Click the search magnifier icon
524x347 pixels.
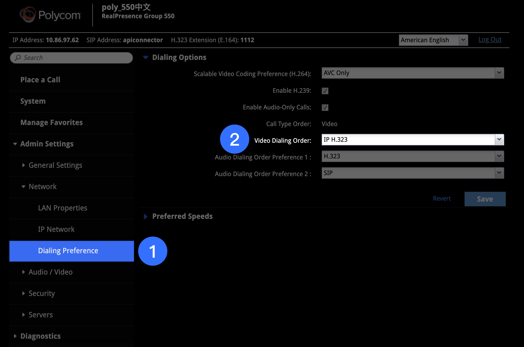(x=18, y=58)
